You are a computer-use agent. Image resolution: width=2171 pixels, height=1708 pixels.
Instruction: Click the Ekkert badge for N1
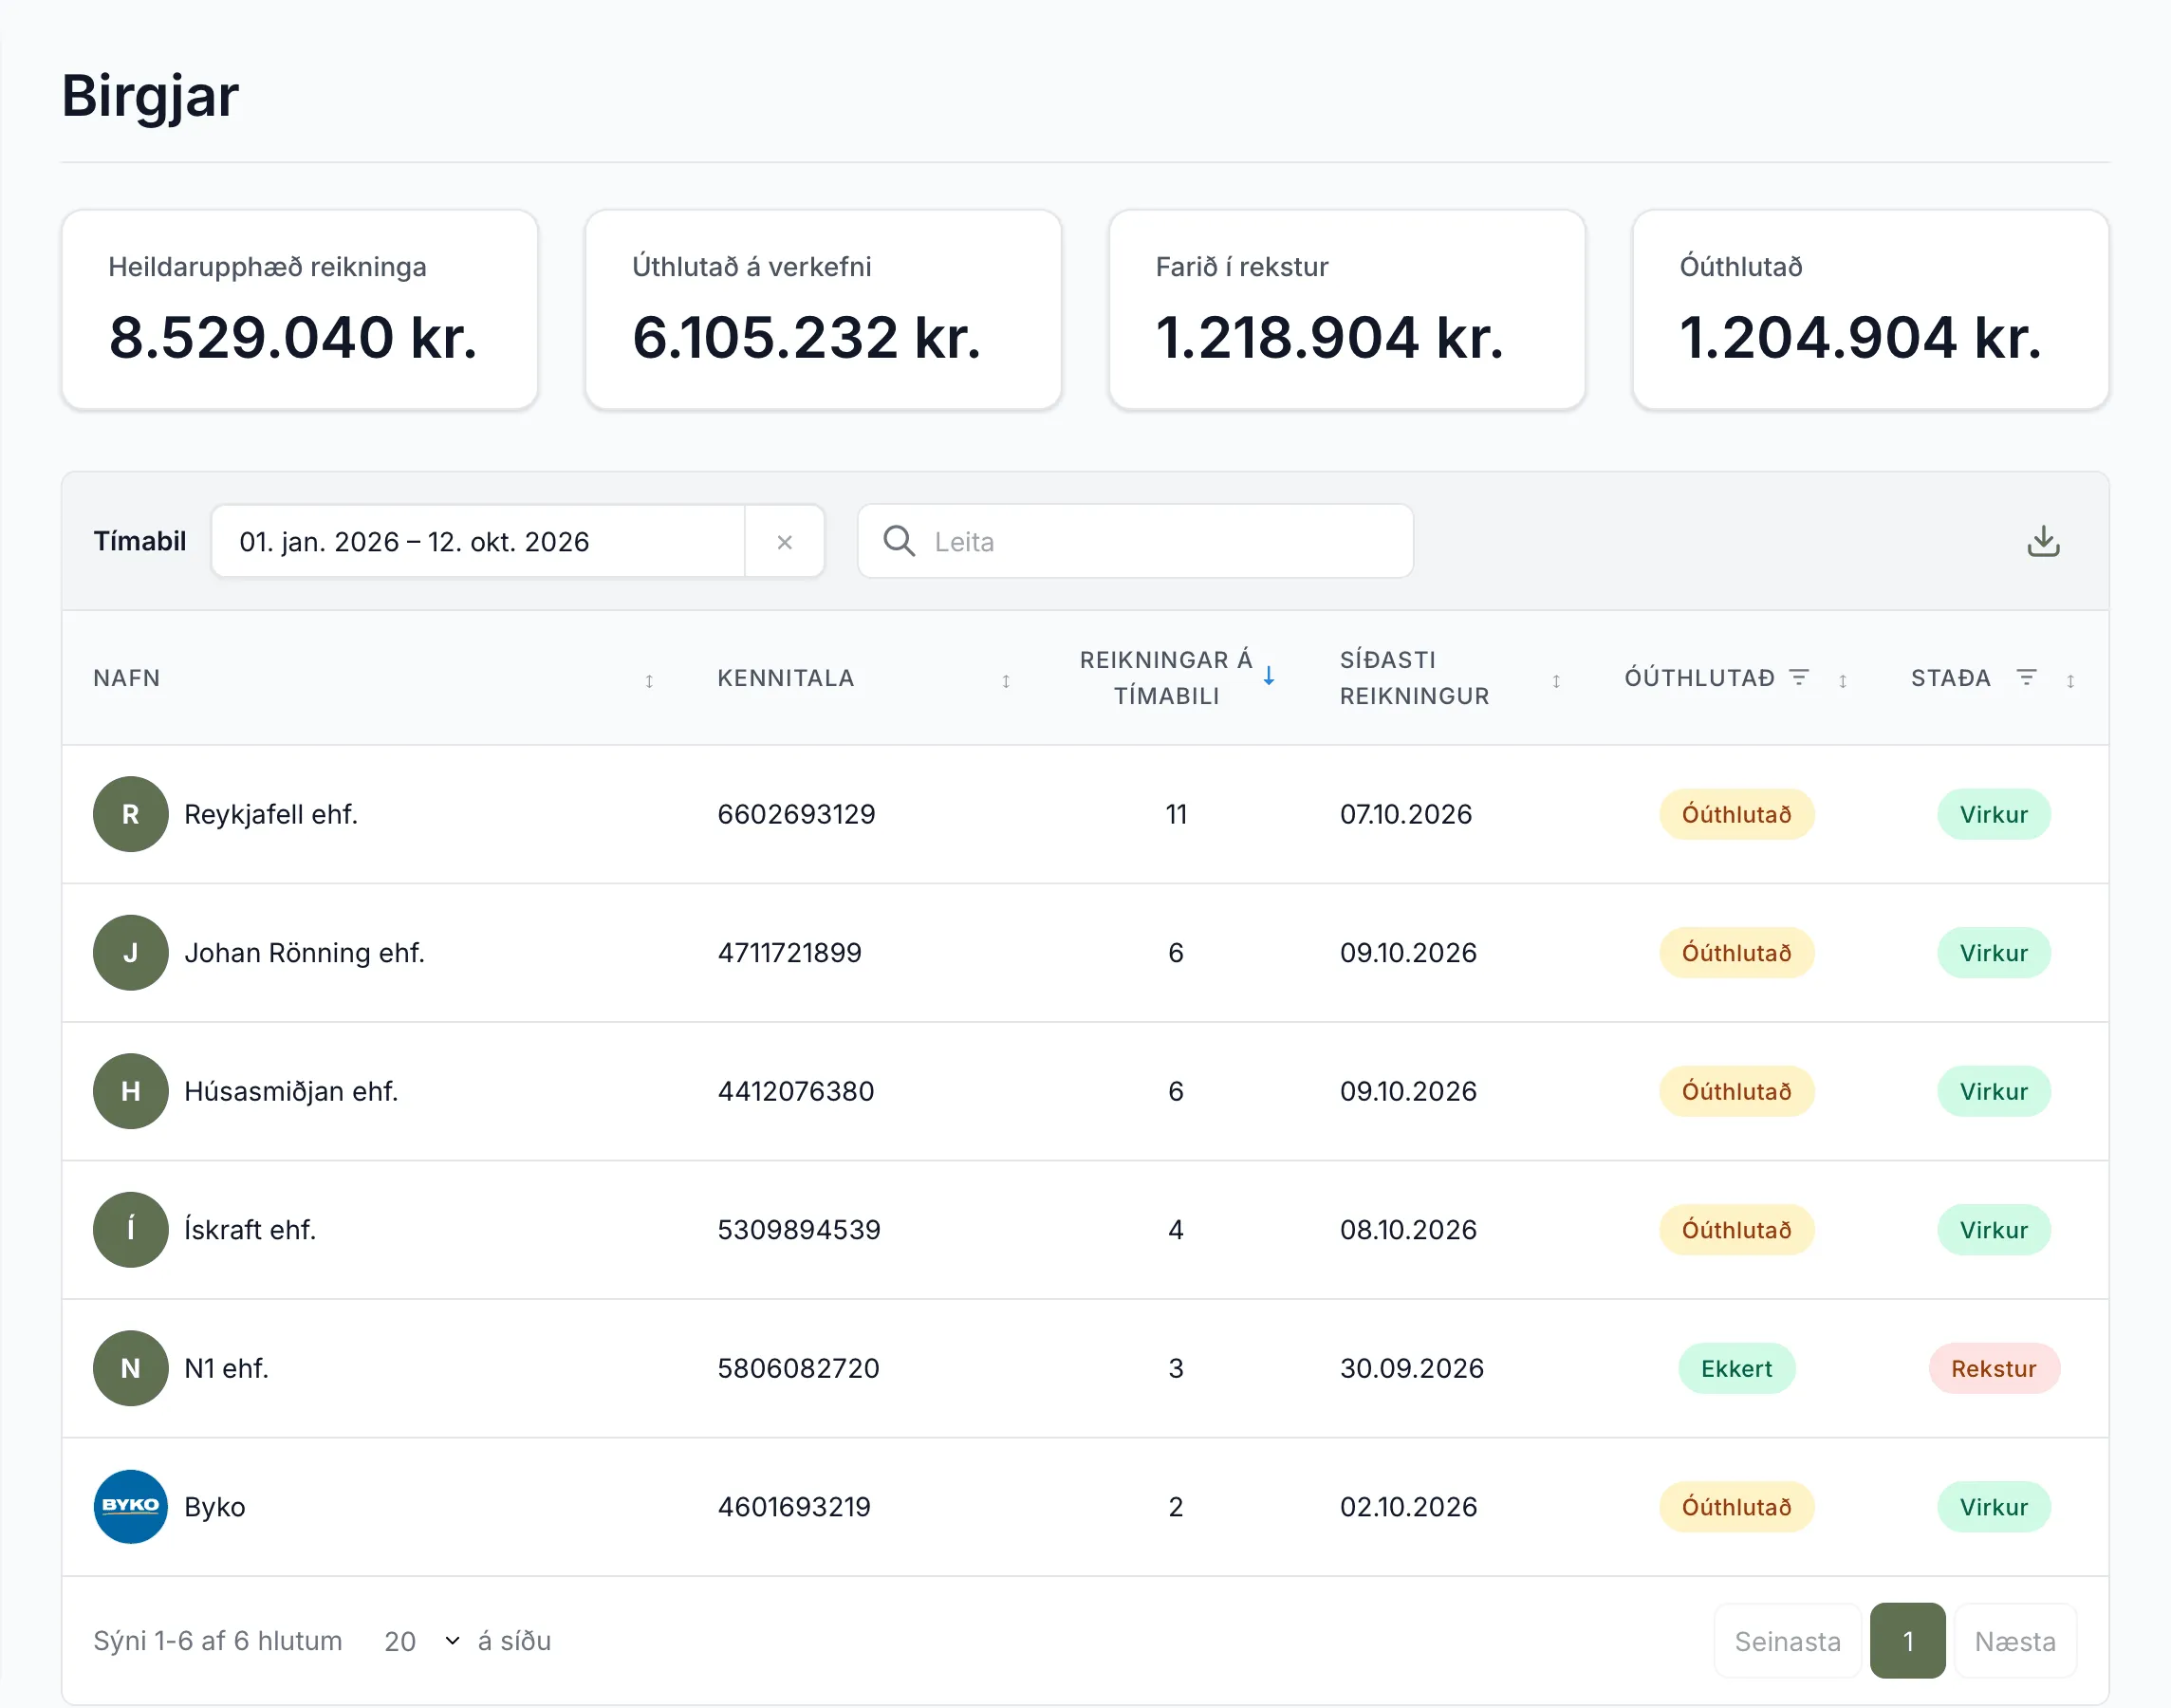1736,1368
